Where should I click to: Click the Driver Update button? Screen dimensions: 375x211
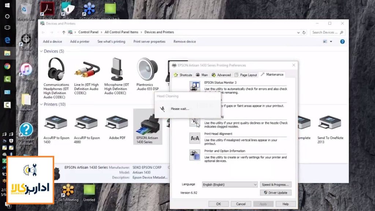pyautogui.click(x=275, y=193)
